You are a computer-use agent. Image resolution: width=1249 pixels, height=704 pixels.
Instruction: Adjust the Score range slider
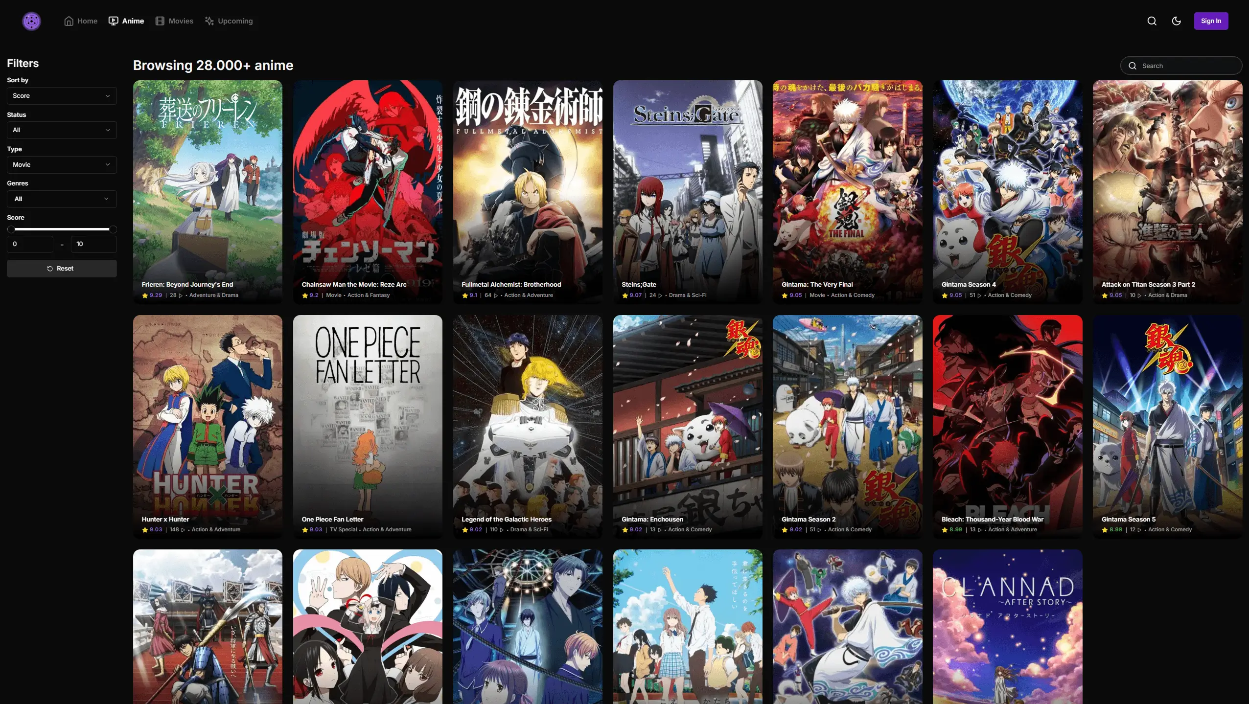(62, 229)
